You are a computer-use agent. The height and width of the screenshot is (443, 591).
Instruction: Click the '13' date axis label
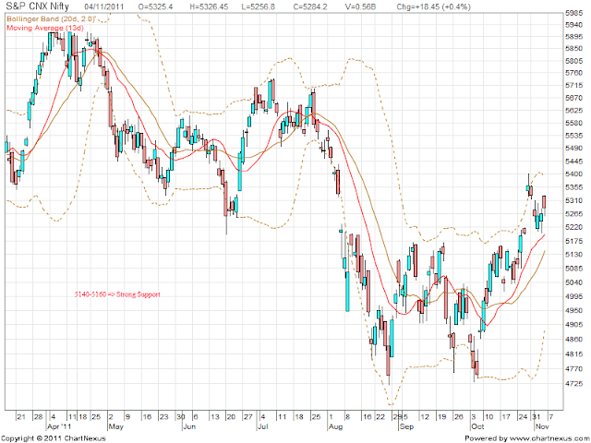pos(215,416)
